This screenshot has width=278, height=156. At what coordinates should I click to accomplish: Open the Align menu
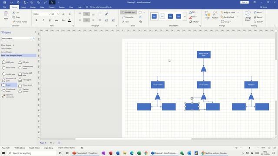(x=207, y=15)
